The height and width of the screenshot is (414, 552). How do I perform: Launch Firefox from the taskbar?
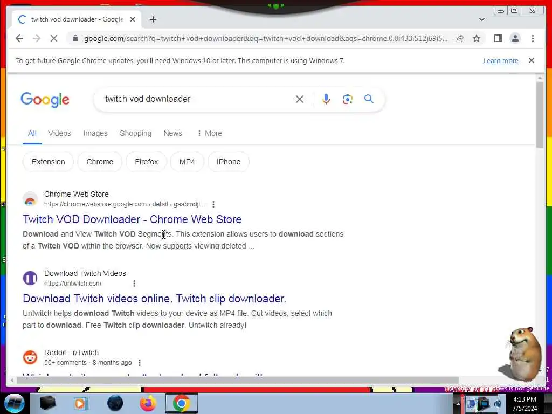(x=148, y=403)
